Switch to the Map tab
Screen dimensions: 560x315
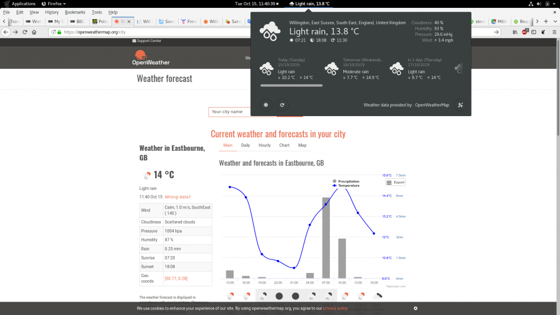[302, 145]
